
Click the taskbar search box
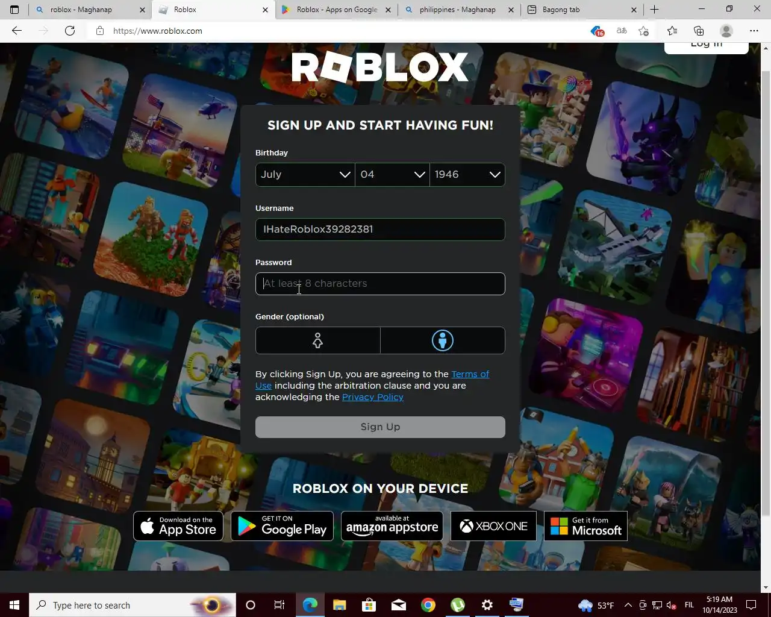coord(133,605)
